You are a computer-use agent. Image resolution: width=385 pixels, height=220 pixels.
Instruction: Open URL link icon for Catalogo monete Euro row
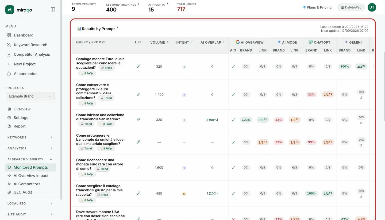(x=138, y=66)
